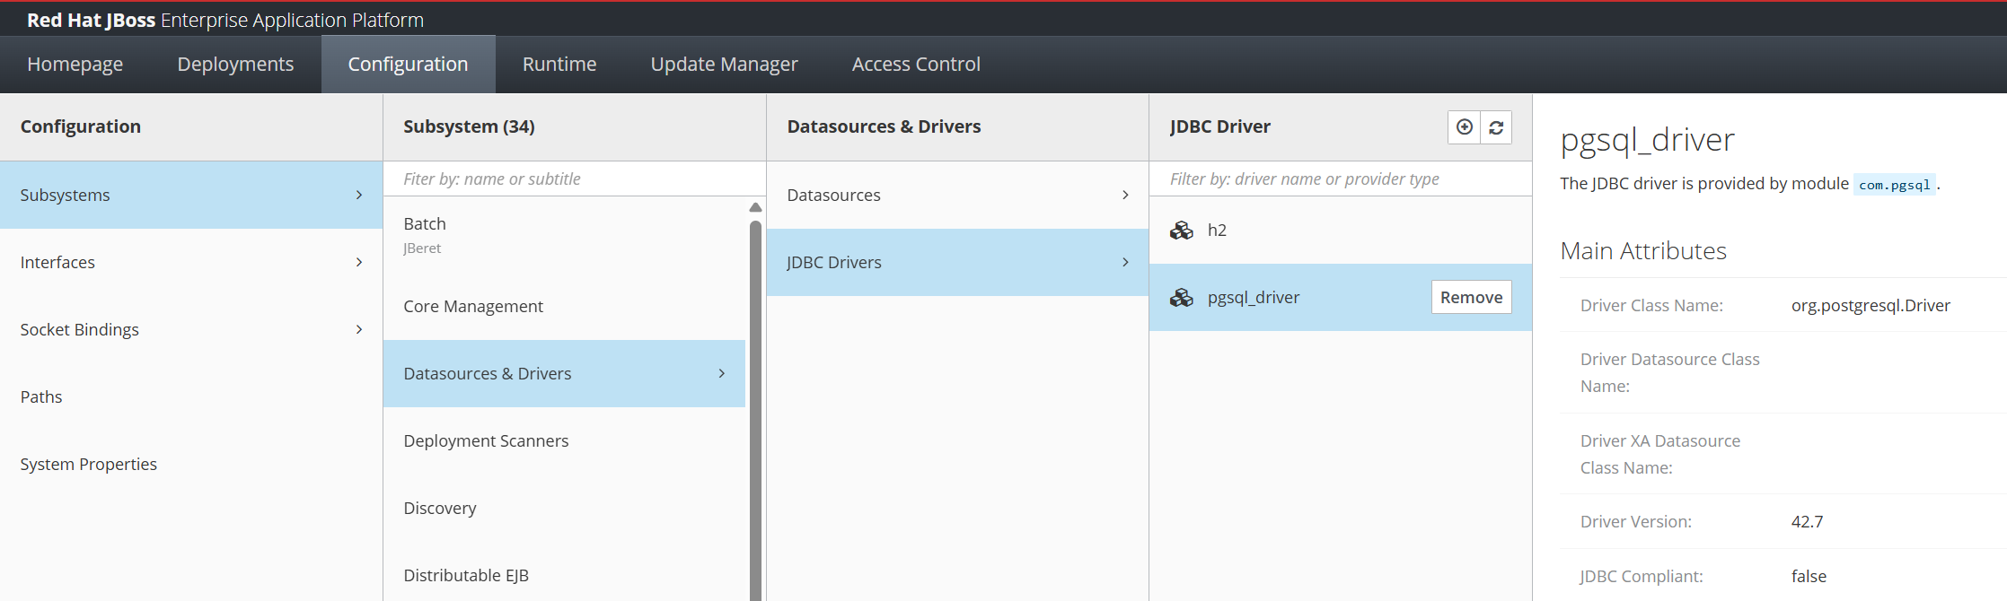This screenshot has width=2007, height=601.
Task: Expand Subsystems with its chevron
Action: tap(359, 195)
